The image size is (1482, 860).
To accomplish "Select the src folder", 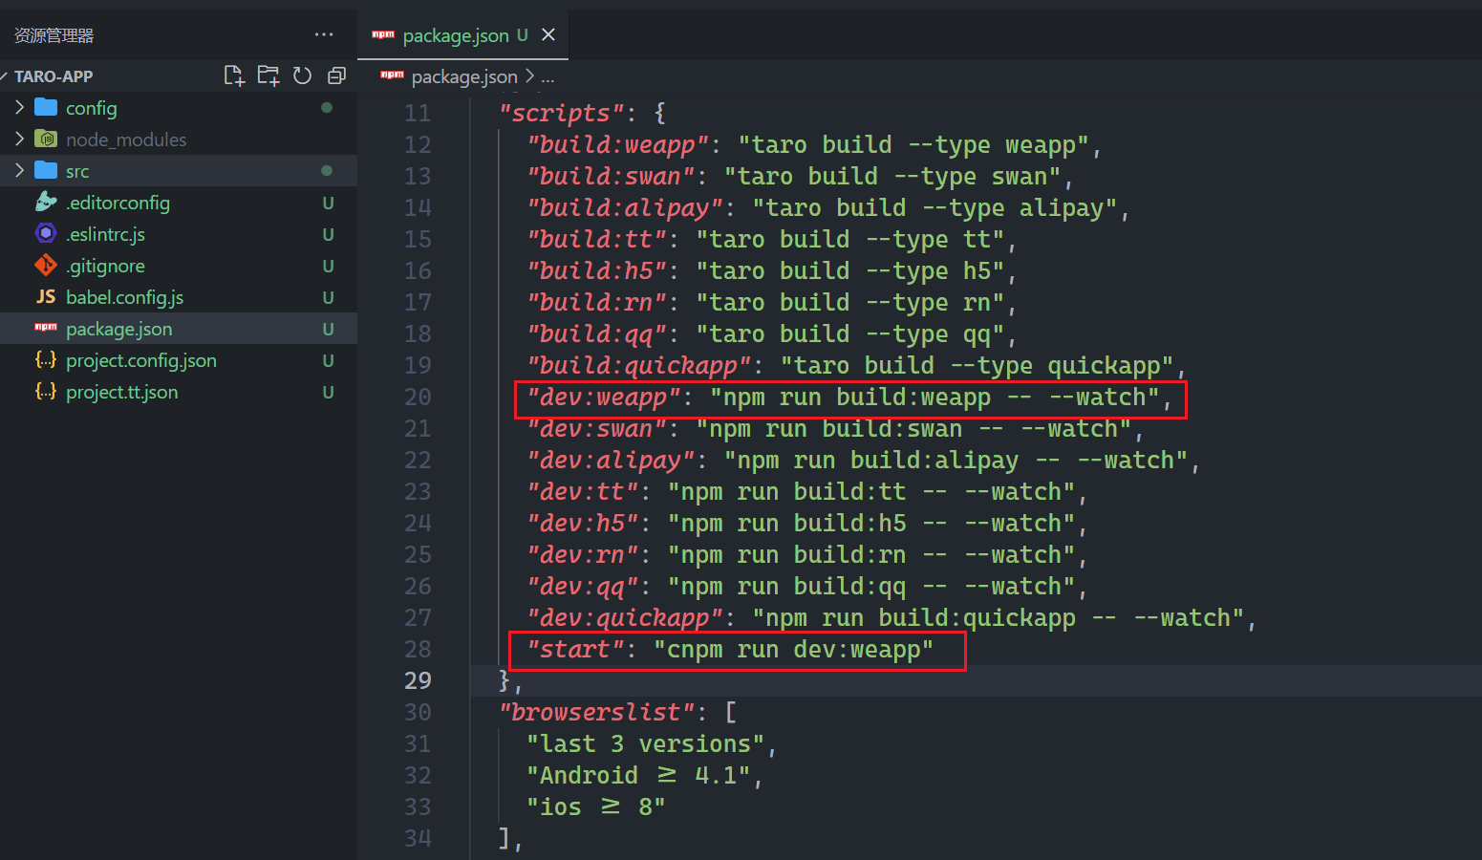I will (x=179, y=171).
